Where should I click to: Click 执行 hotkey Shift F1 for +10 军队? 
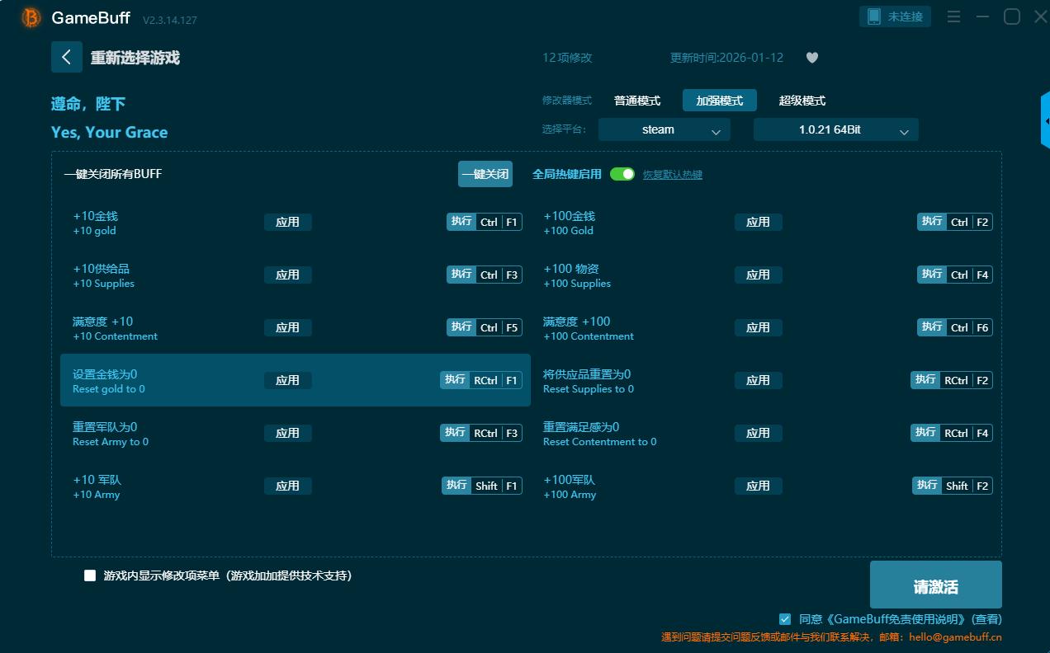coord(482,486)
